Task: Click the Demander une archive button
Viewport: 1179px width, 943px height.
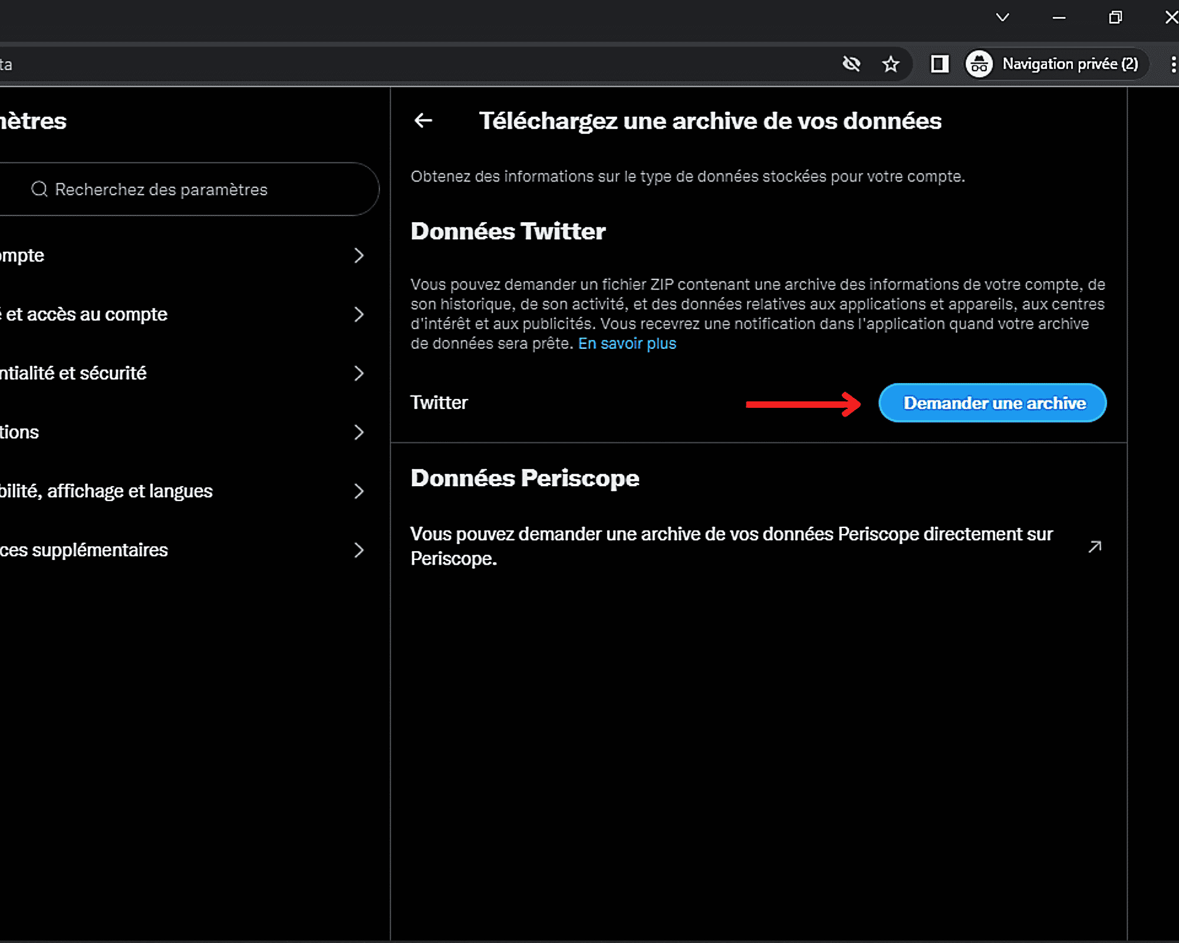Action: [x=993, y=403]
